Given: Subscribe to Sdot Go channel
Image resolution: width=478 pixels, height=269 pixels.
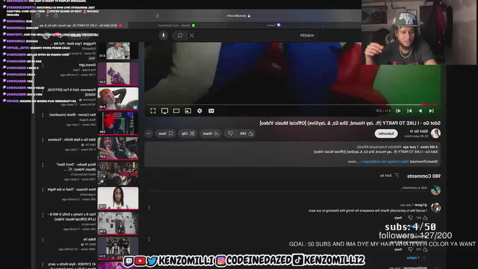Looking at the screenshot, I should (386, 133).
